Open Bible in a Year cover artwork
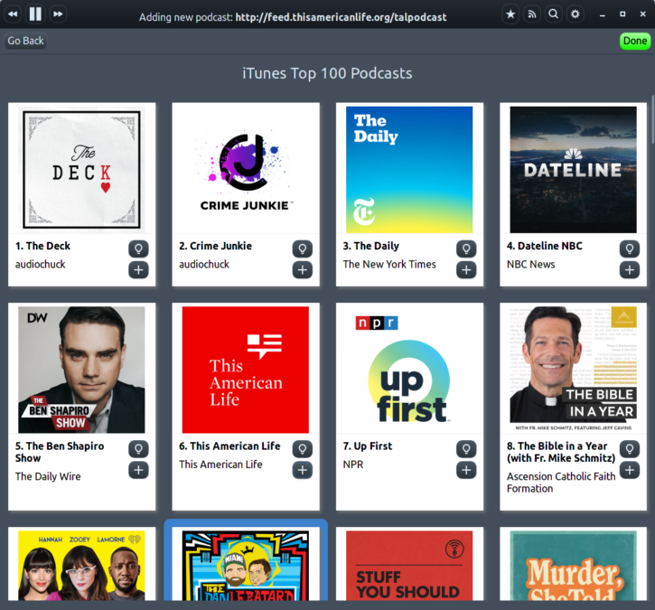655x610 pixels. click(573, 370)
